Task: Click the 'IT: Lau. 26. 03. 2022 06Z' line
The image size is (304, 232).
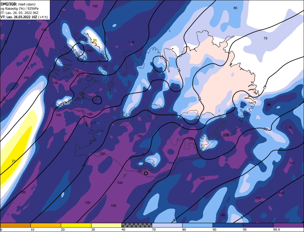Action: tap(19, 13)
